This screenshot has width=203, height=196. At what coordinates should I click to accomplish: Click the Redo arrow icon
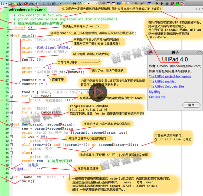(67, 4)
